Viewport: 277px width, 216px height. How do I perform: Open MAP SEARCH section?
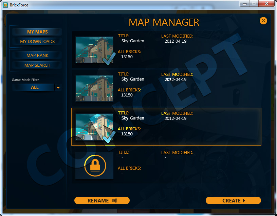pos(37,65)
